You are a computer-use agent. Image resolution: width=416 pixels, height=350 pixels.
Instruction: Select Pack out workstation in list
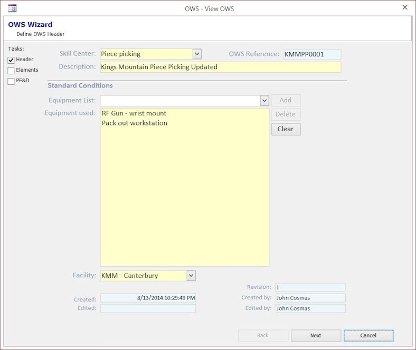[185, 123]
